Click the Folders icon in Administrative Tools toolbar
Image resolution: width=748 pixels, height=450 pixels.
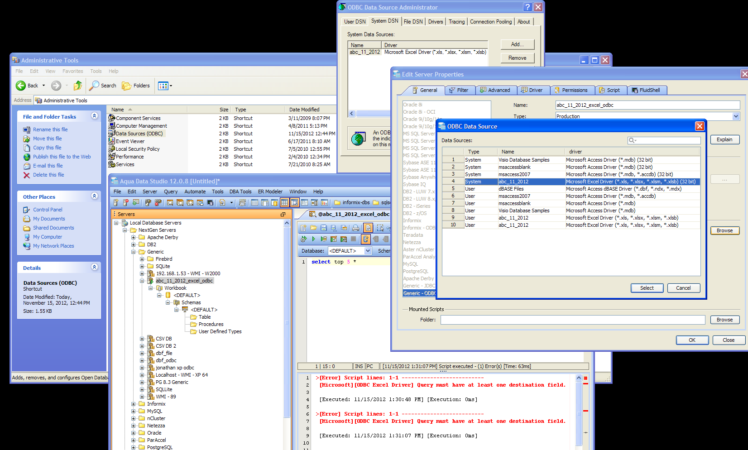126,86
